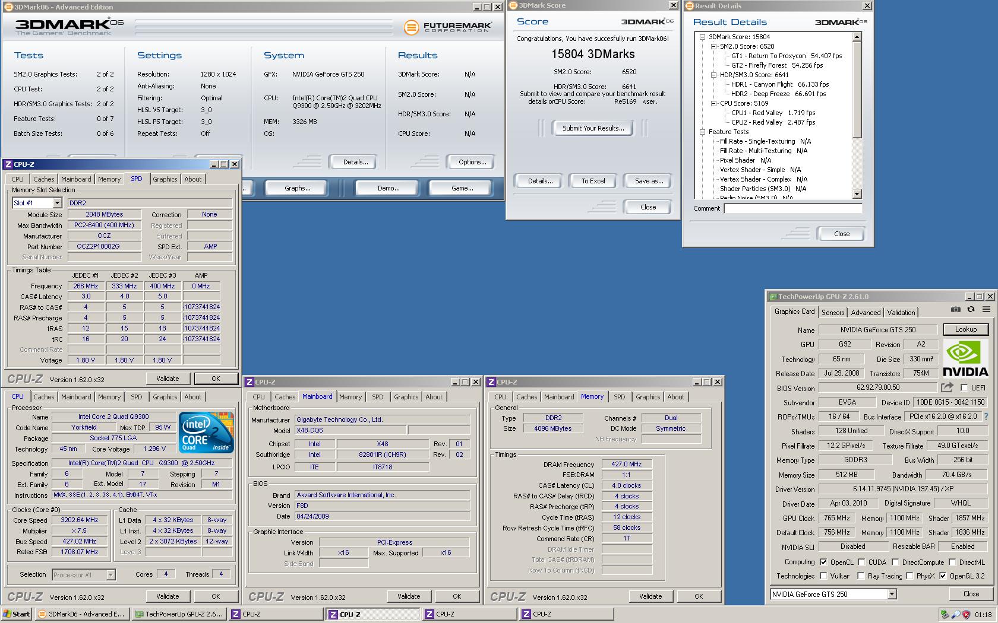Screen dimensions: 998x623
Task: Click the refresh icon in GPU-Z
Action: tap(970, 309)
